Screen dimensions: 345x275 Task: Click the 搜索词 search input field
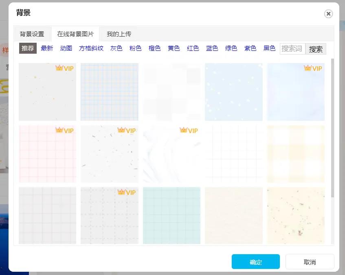pos(292,48)
